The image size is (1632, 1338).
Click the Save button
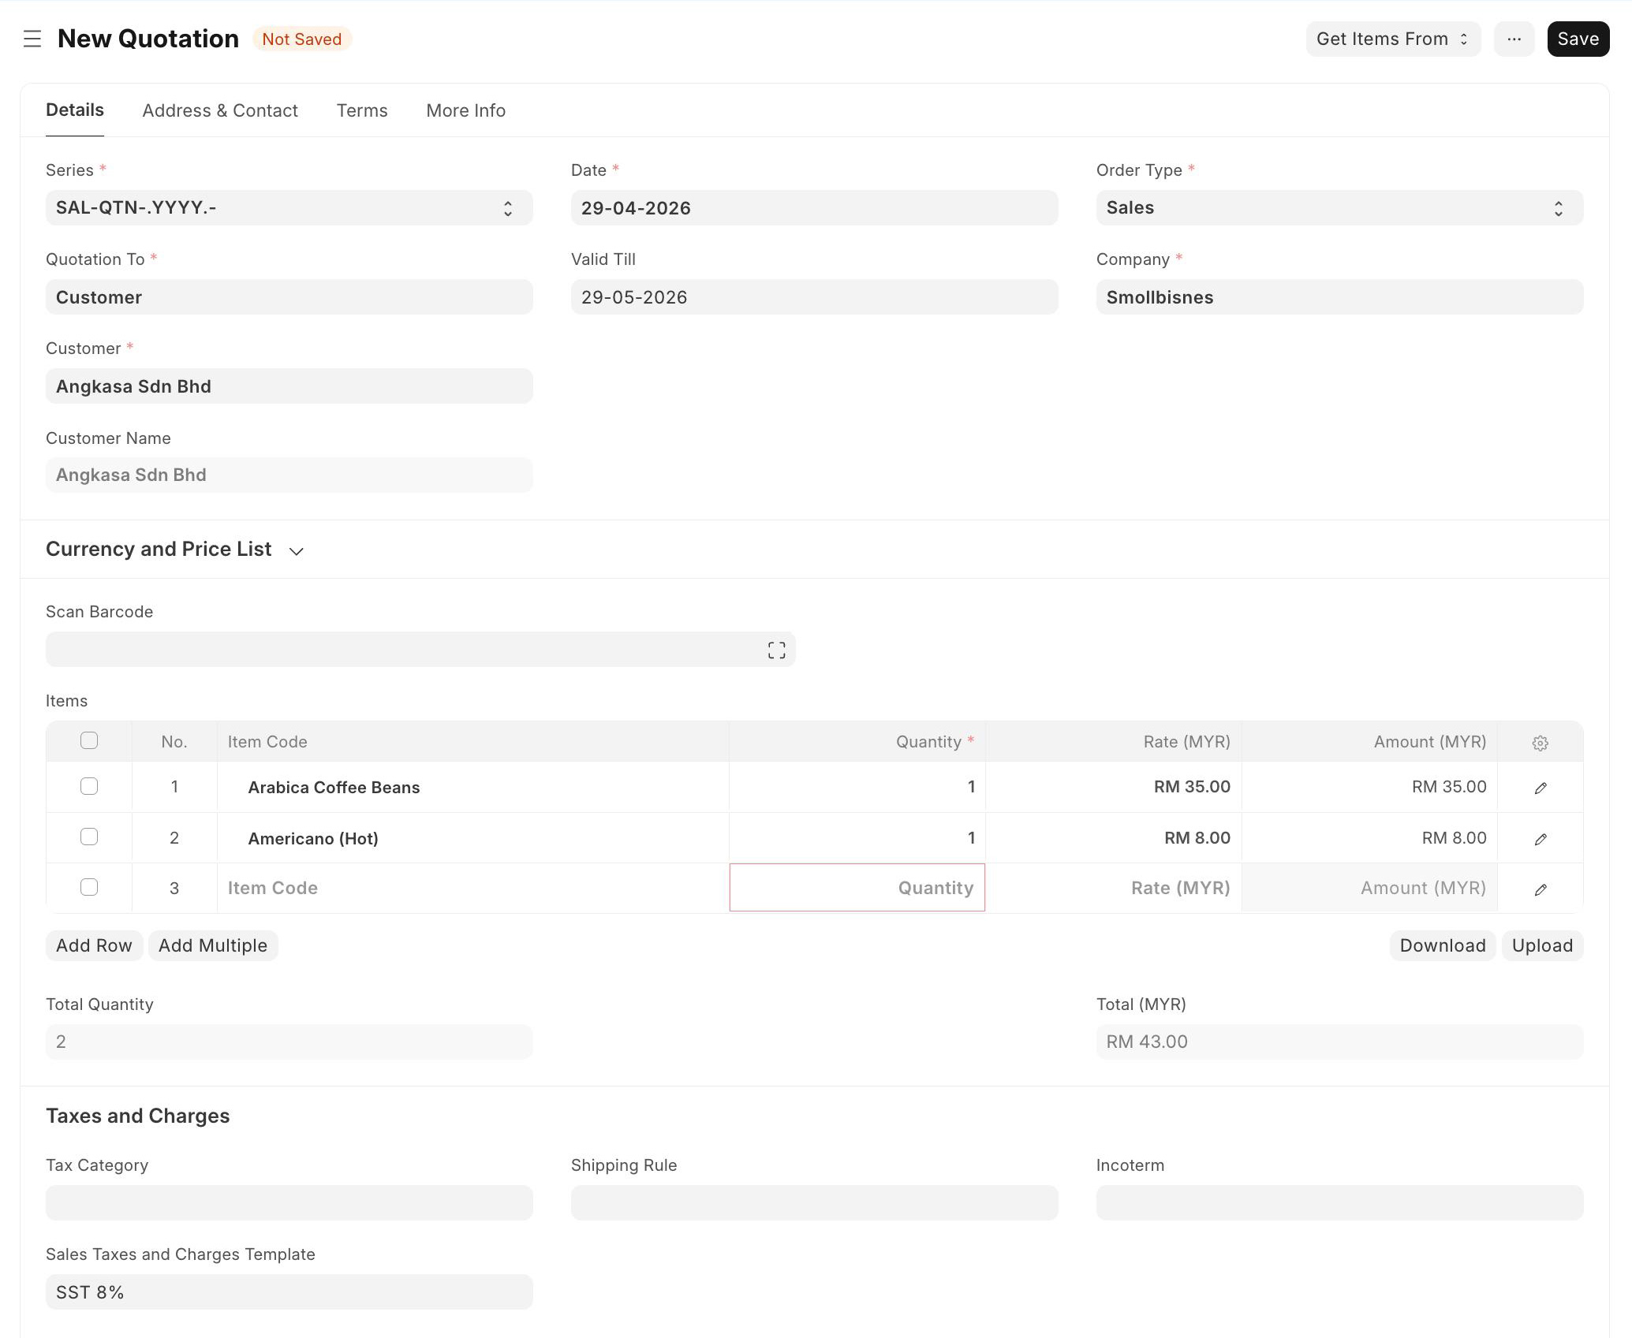click(x=1578, y=39)
